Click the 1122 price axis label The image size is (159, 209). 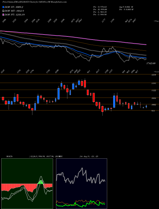154,91
